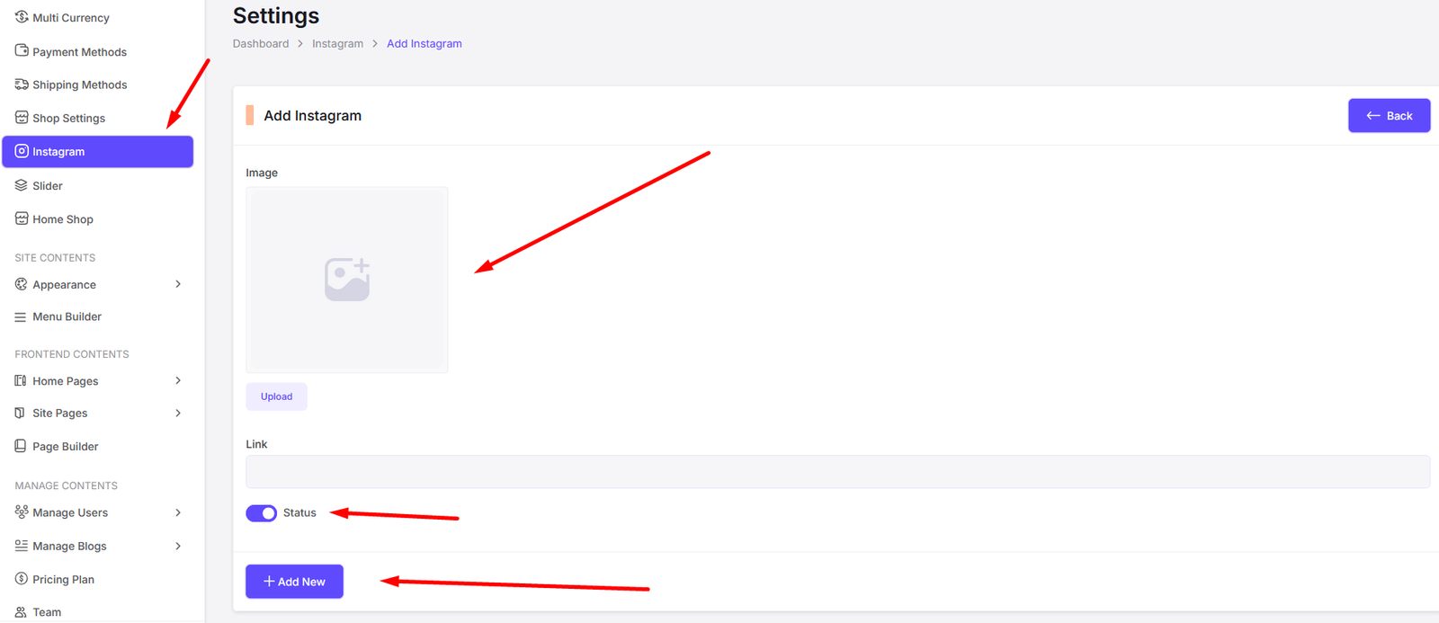Go to Dashboard breadcrumb link
Viewport: 1439px width, 623px height.
pyautogui.click(x=261, y=44)
